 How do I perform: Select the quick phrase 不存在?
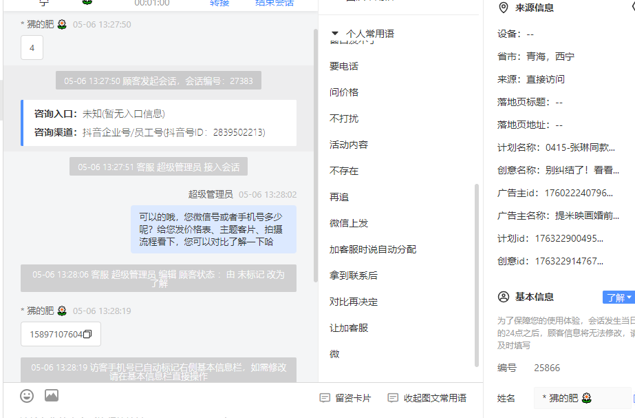[344, 171]
